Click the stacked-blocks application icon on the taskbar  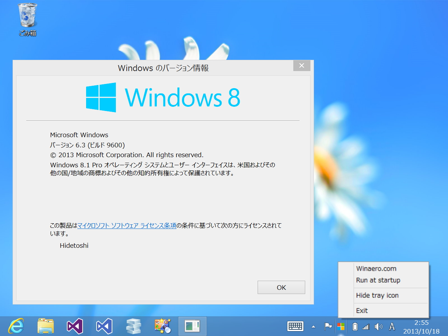(x=134, y=326)
